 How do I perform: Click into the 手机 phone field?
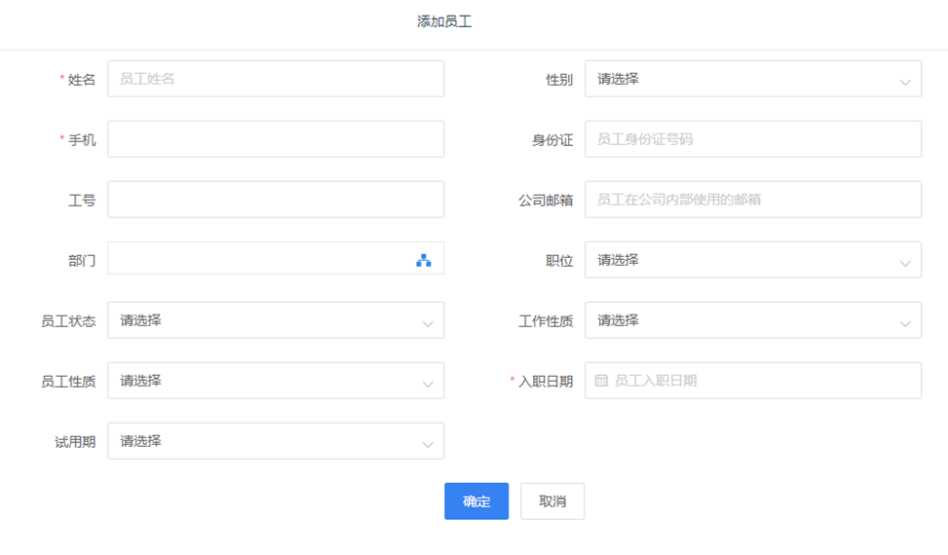[x=276, y=139]
